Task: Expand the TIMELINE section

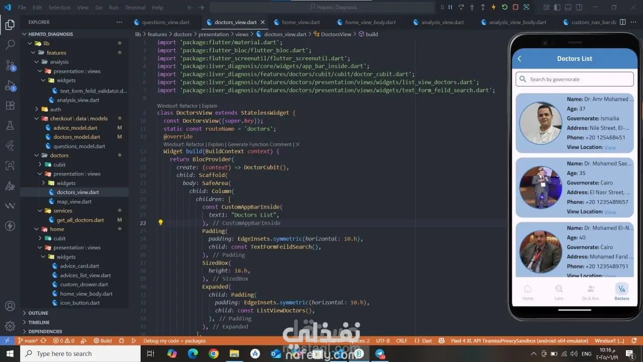Action: [x=39, y=322]
